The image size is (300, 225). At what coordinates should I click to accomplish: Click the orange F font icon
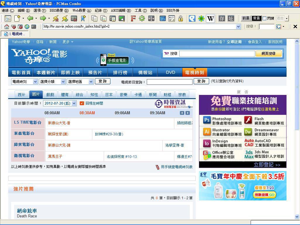[133, 18]
